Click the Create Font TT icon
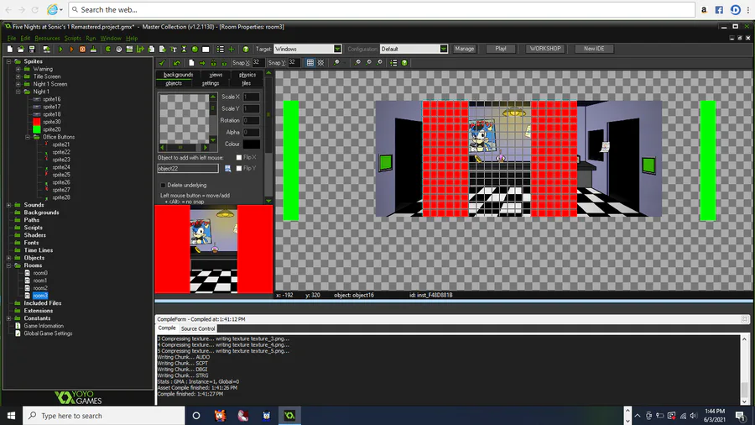The height and width of the screenshot is (425, 755). (174, 50)
